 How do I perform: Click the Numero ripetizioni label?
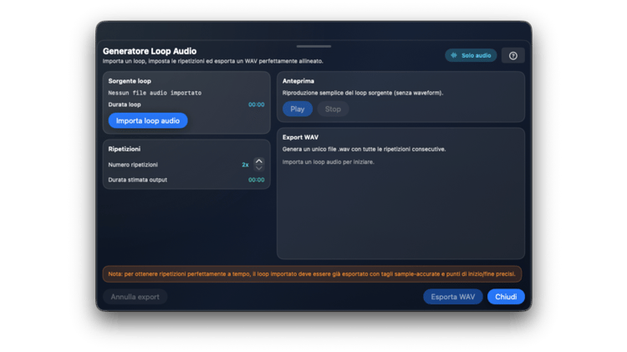[133, 165]
